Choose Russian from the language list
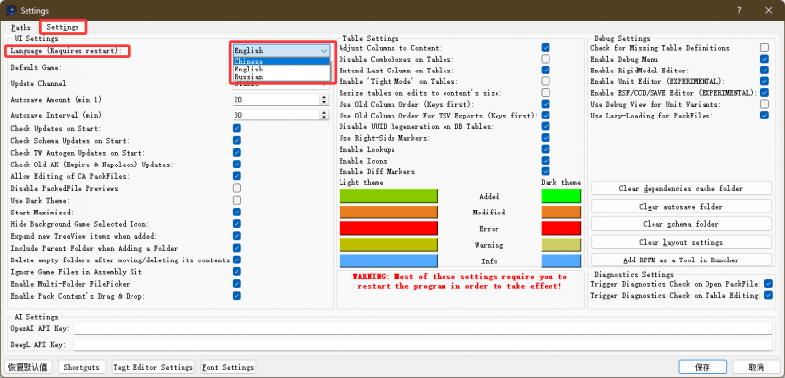 coord(281,77)
